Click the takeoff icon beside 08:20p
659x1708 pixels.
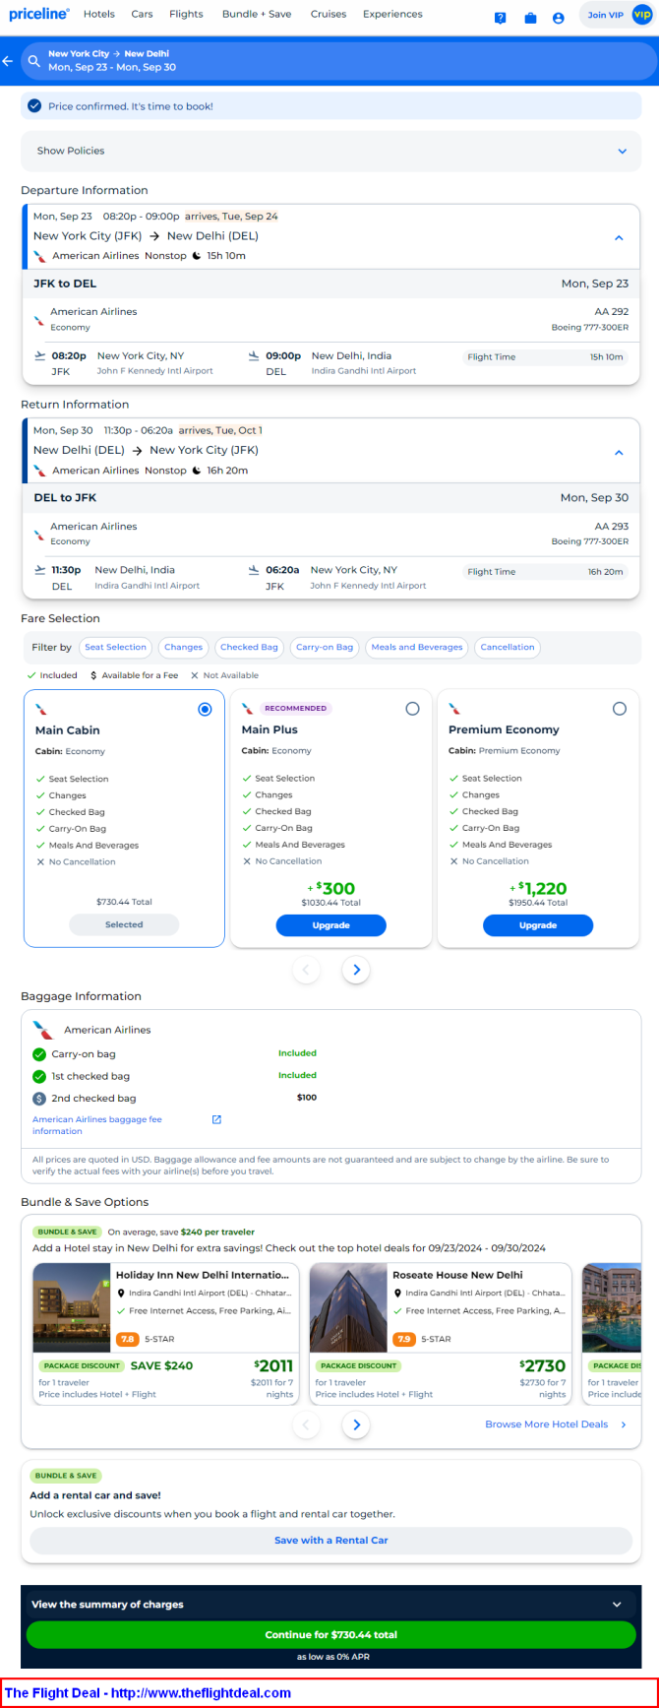point(39,356)
